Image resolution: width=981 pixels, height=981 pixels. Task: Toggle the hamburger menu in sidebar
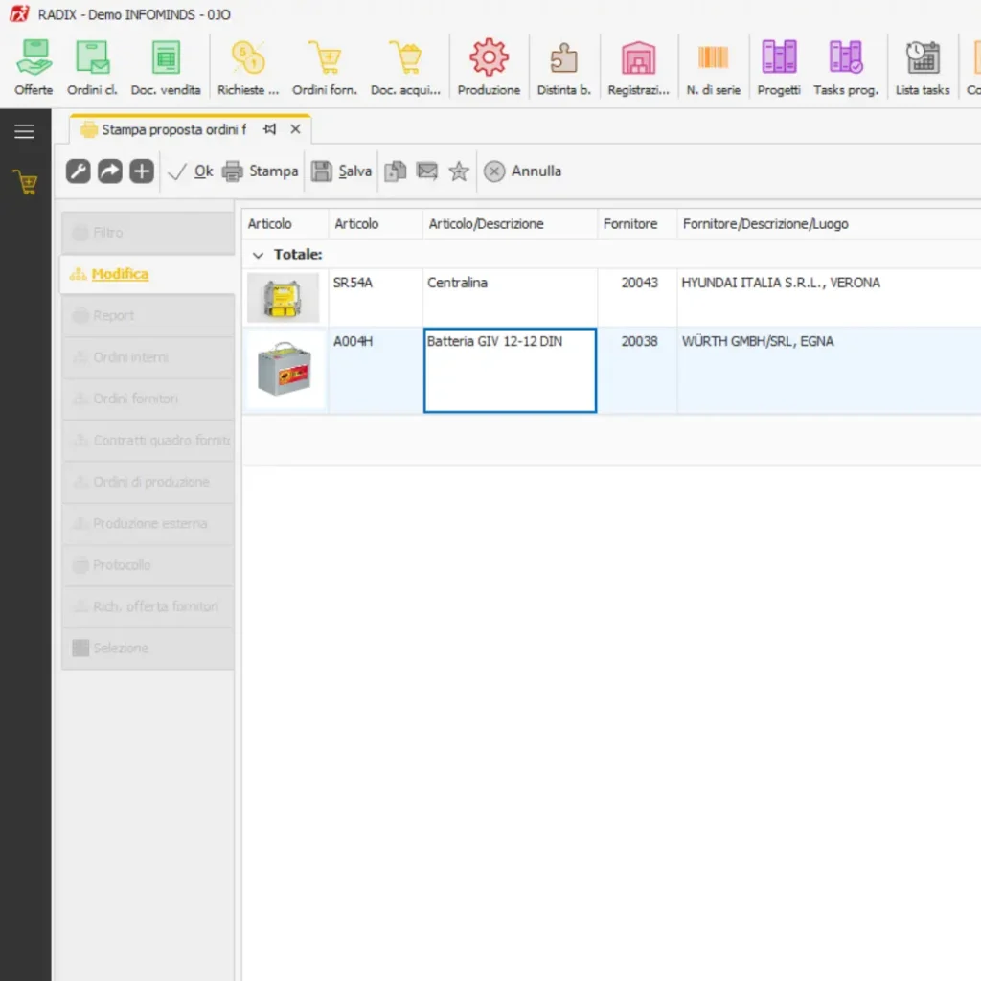coord(24,131)
